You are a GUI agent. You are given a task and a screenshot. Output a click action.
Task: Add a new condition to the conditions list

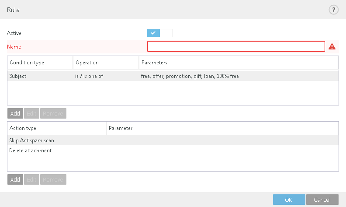coord(15,113)
